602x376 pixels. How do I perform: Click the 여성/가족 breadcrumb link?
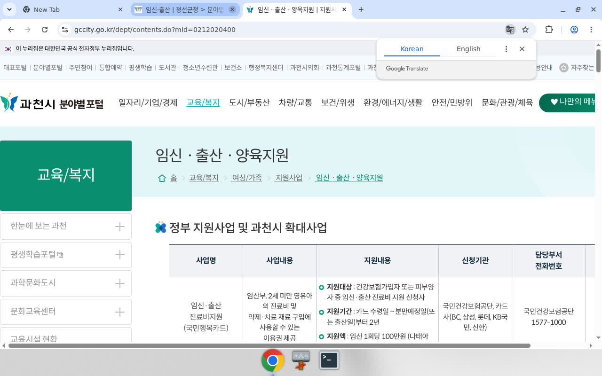point(247,178)
